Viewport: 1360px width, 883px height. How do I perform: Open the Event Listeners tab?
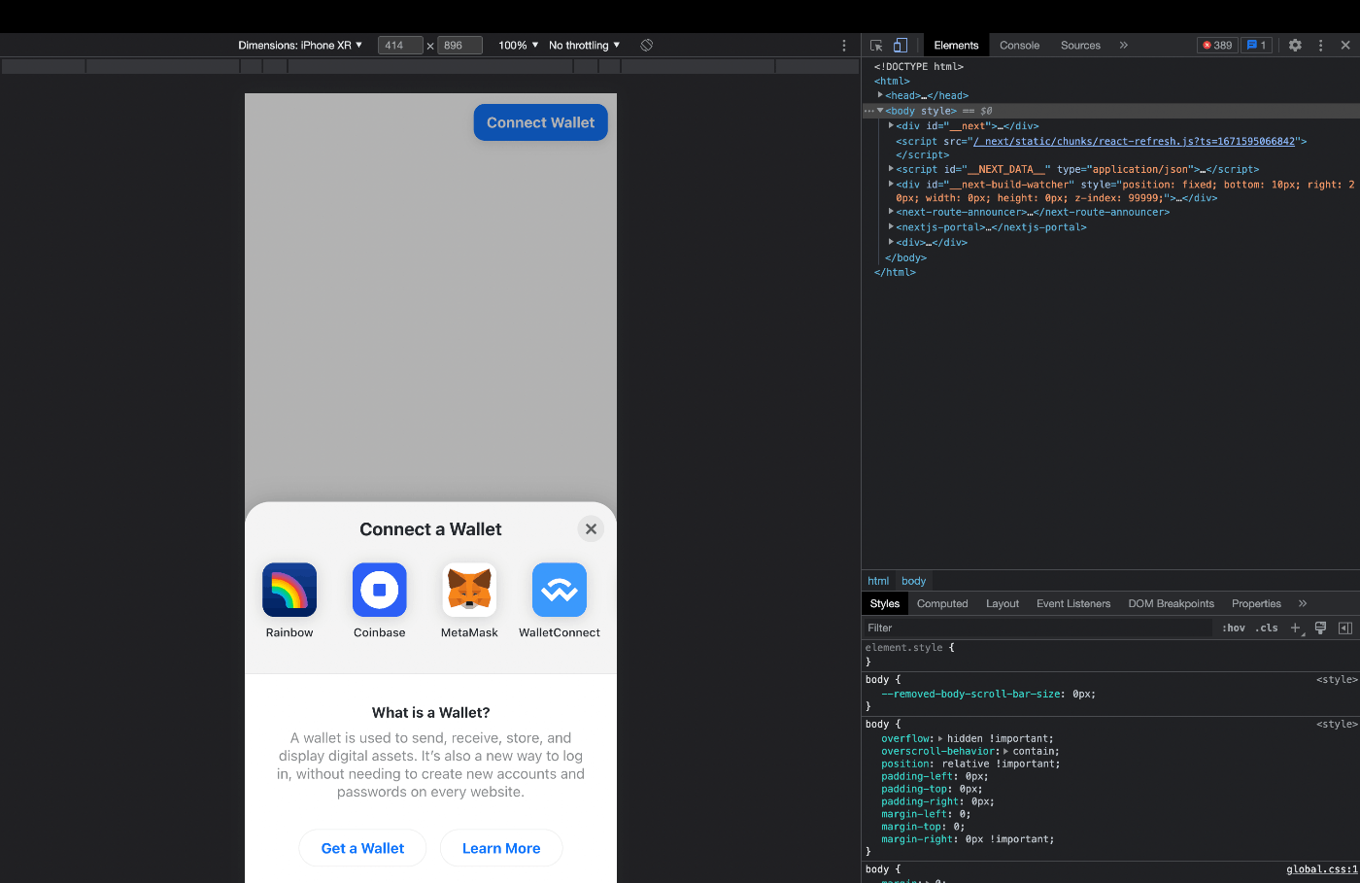(x=1073, y=604)
